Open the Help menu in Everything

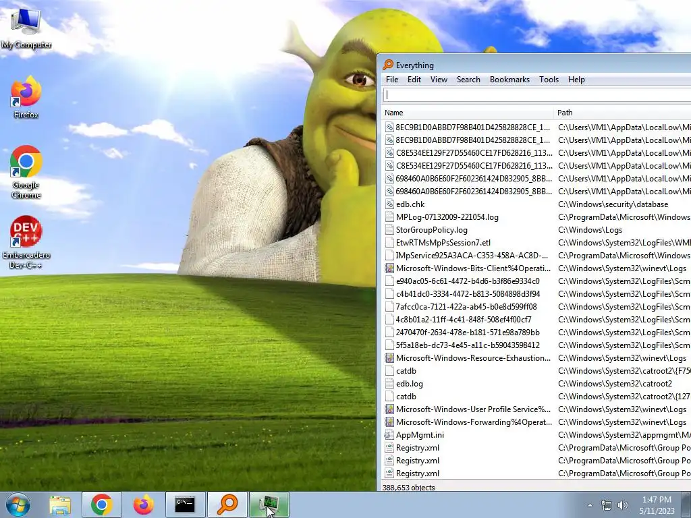[x=576, y=80]
